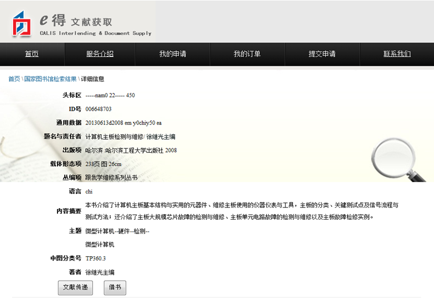Click the series name 跟我学维修系列丛书
This screenshot has height=298, width=434.
point(111,178)
